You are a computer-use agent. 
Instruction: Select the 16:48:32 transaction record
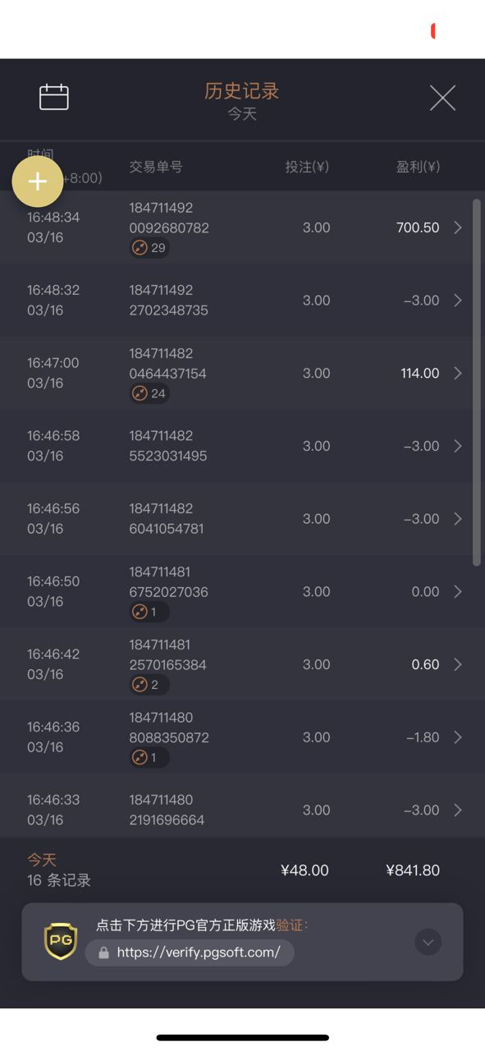point(236,301)
